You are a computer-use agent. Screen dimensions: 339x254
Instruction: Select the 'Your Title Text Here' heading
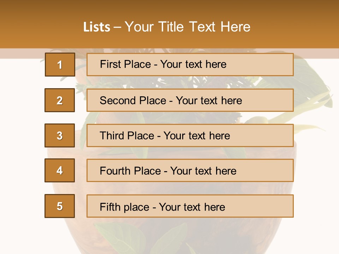(188, 27)
